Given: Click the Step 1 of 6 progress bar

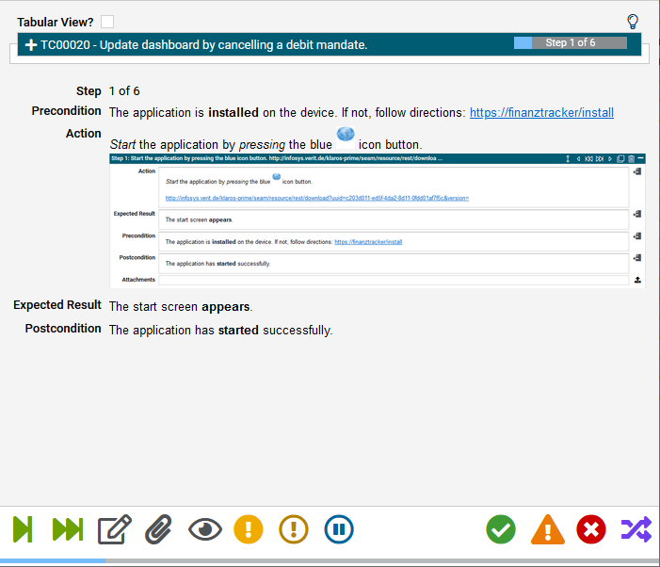Looking at the screenshot, I should [571, 42].
